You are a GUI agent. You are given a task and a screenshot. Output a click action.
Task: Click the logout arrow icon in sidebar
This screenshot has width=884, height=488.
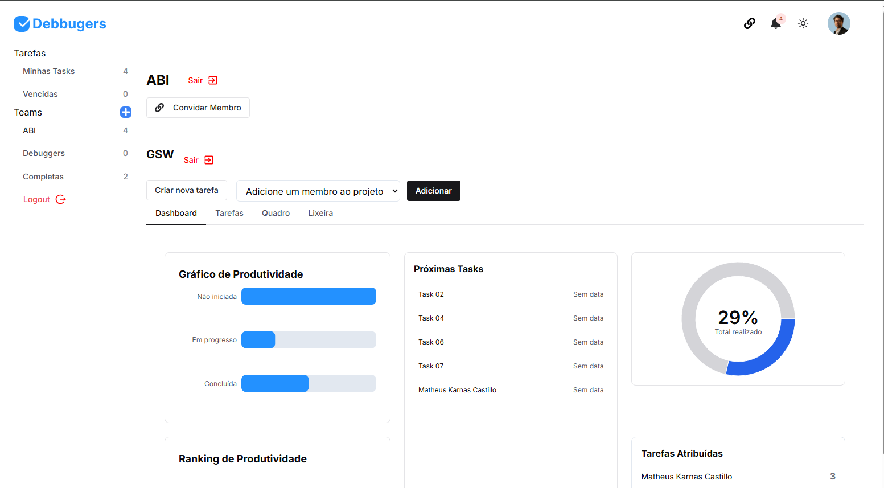[60, 199]
